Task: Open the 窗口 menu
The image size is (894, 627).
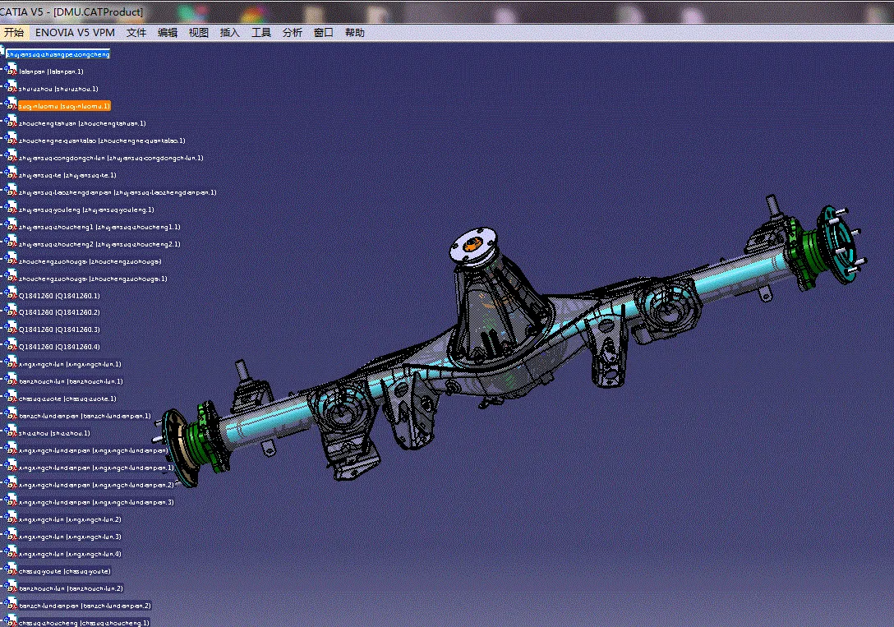Action: point(323,33)
